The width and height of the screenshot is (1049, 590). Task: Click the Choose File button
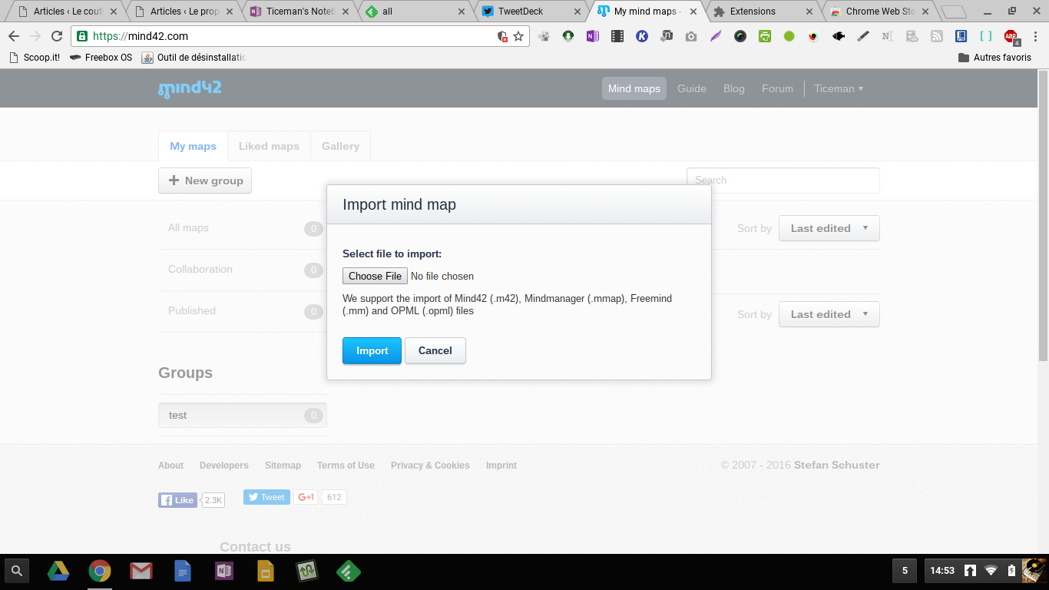click(x=375, y=276)
